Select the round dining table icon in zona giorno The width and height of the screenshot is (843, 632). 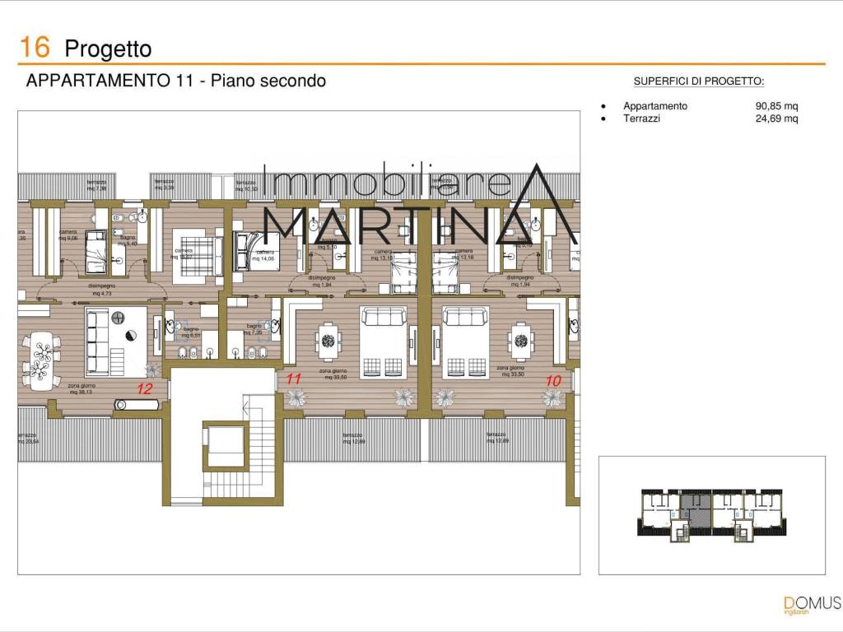(x=328, y=342)
